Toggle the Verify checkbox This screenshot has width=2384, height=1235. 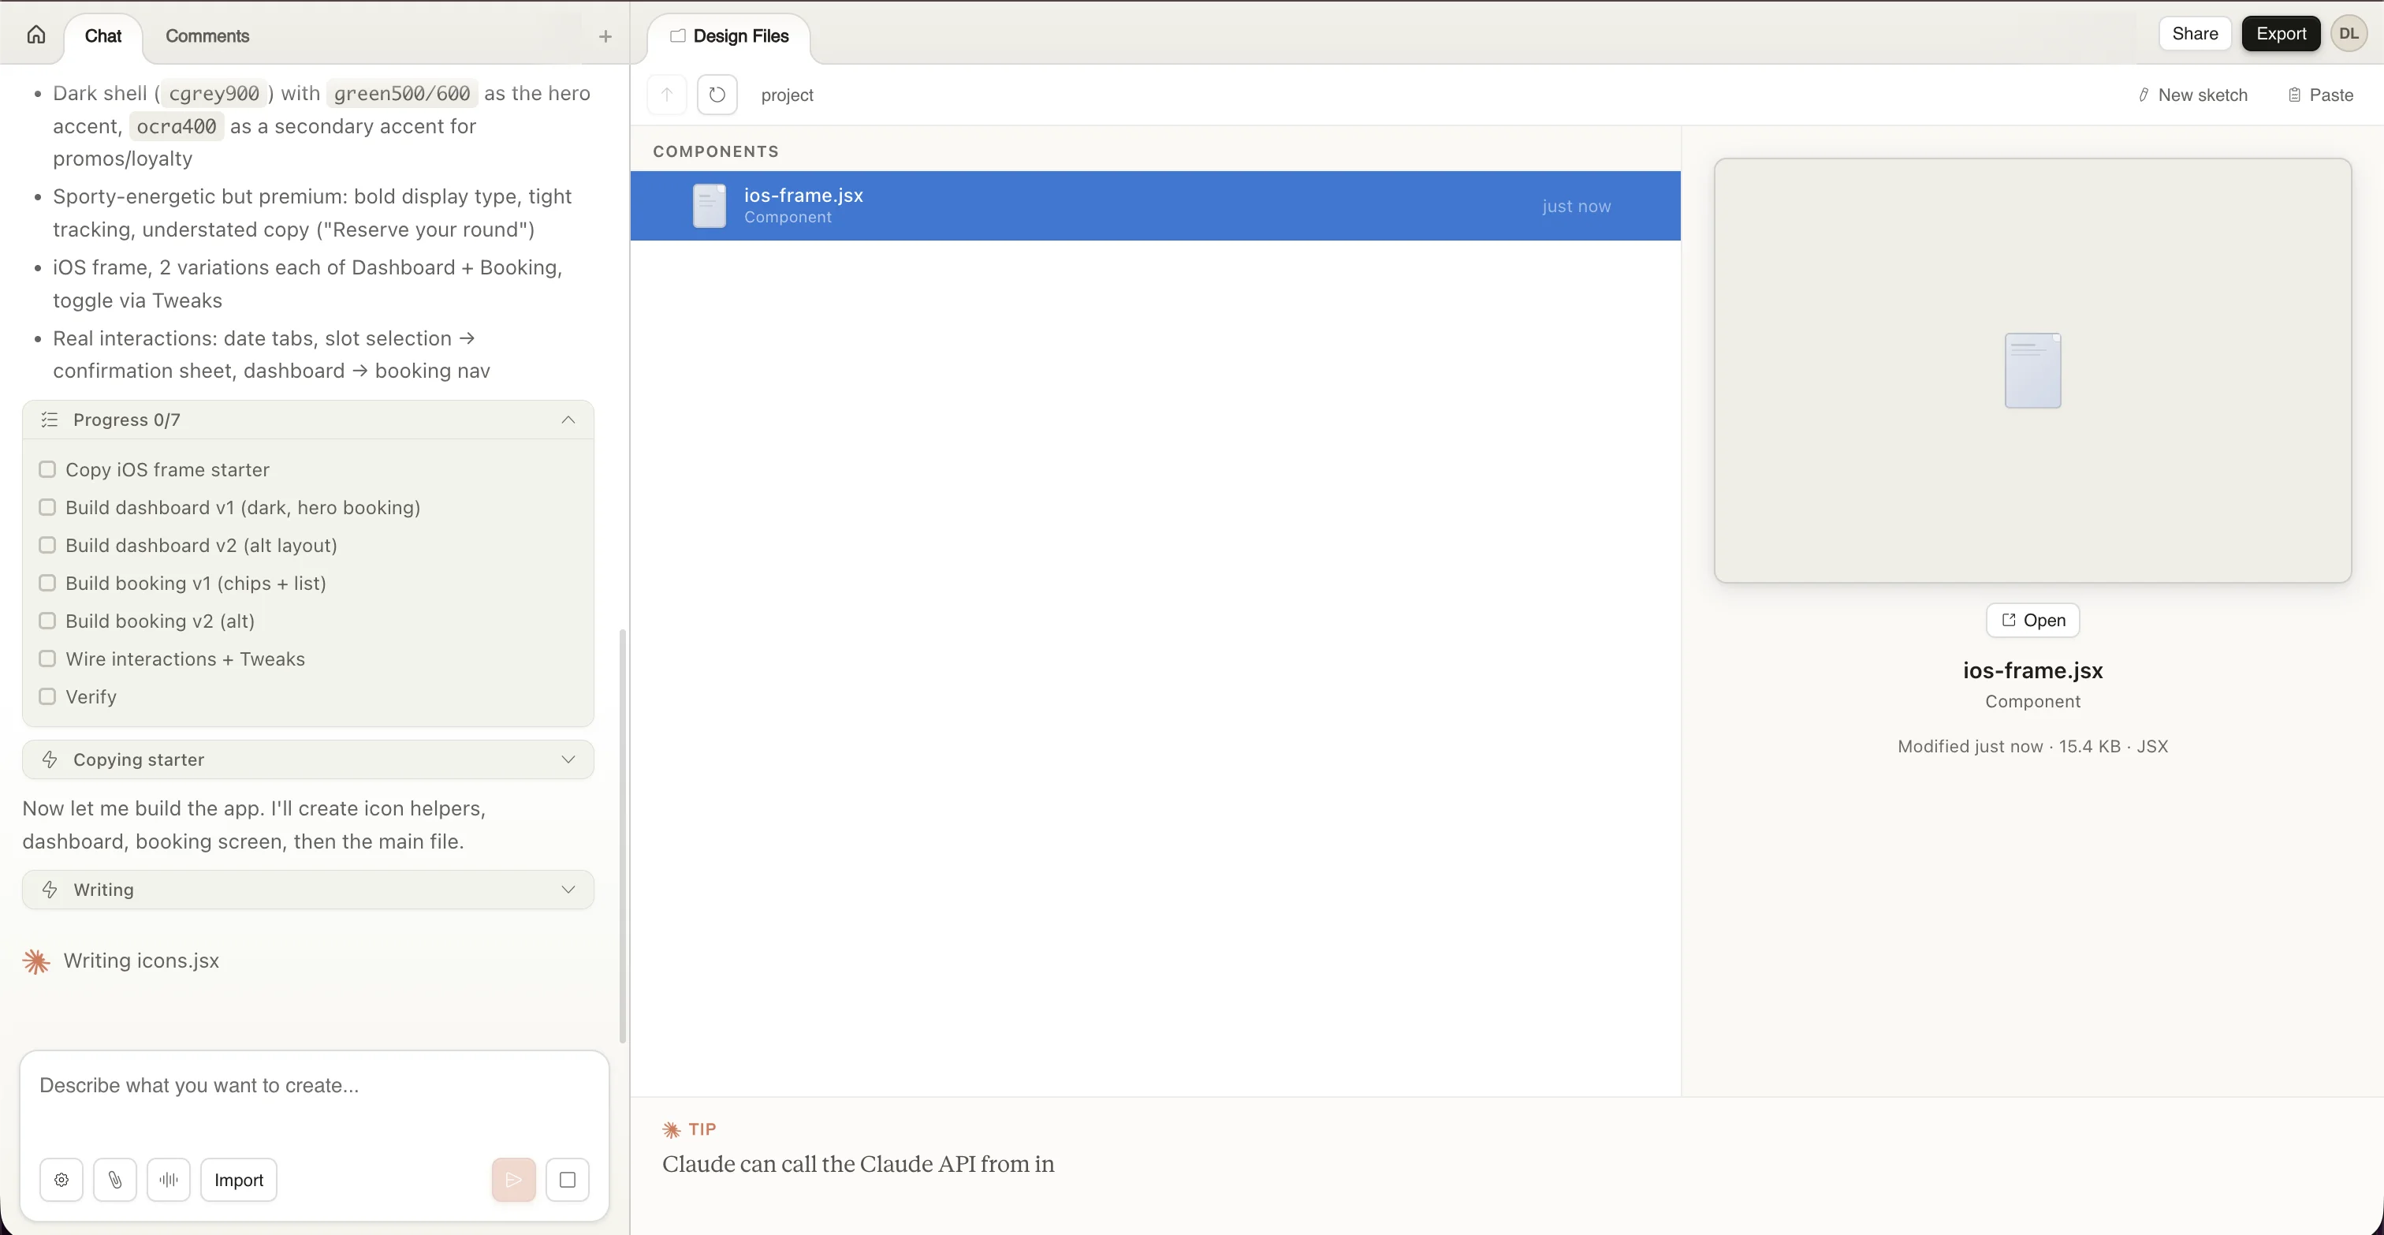tap(47, 696)
